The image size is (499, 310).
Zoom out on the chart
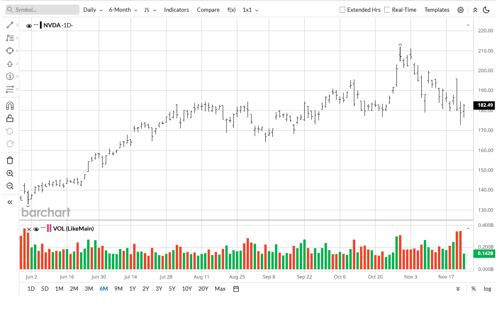[10, 186]
